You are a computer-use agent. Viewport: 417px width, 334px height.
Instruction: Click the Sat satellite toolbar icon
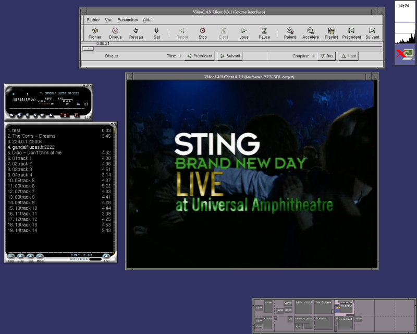pyautogui.click(x=157, y=33)
